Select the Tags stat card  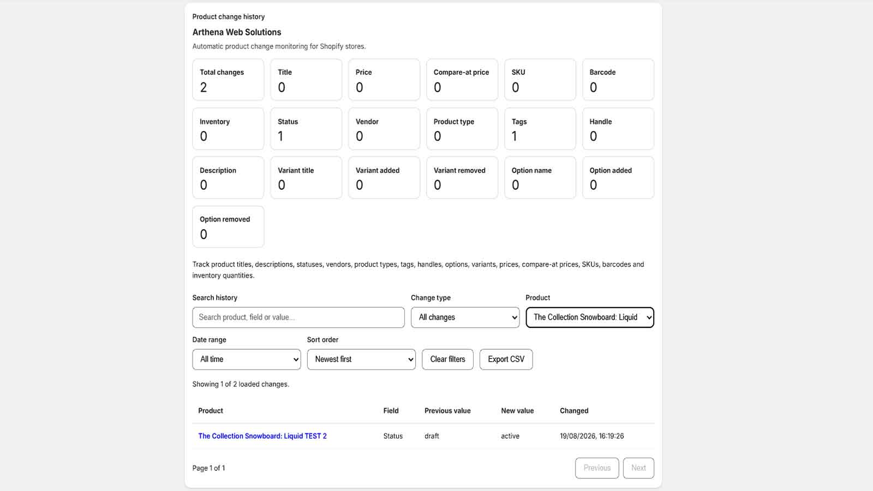[x=540, y=129]
